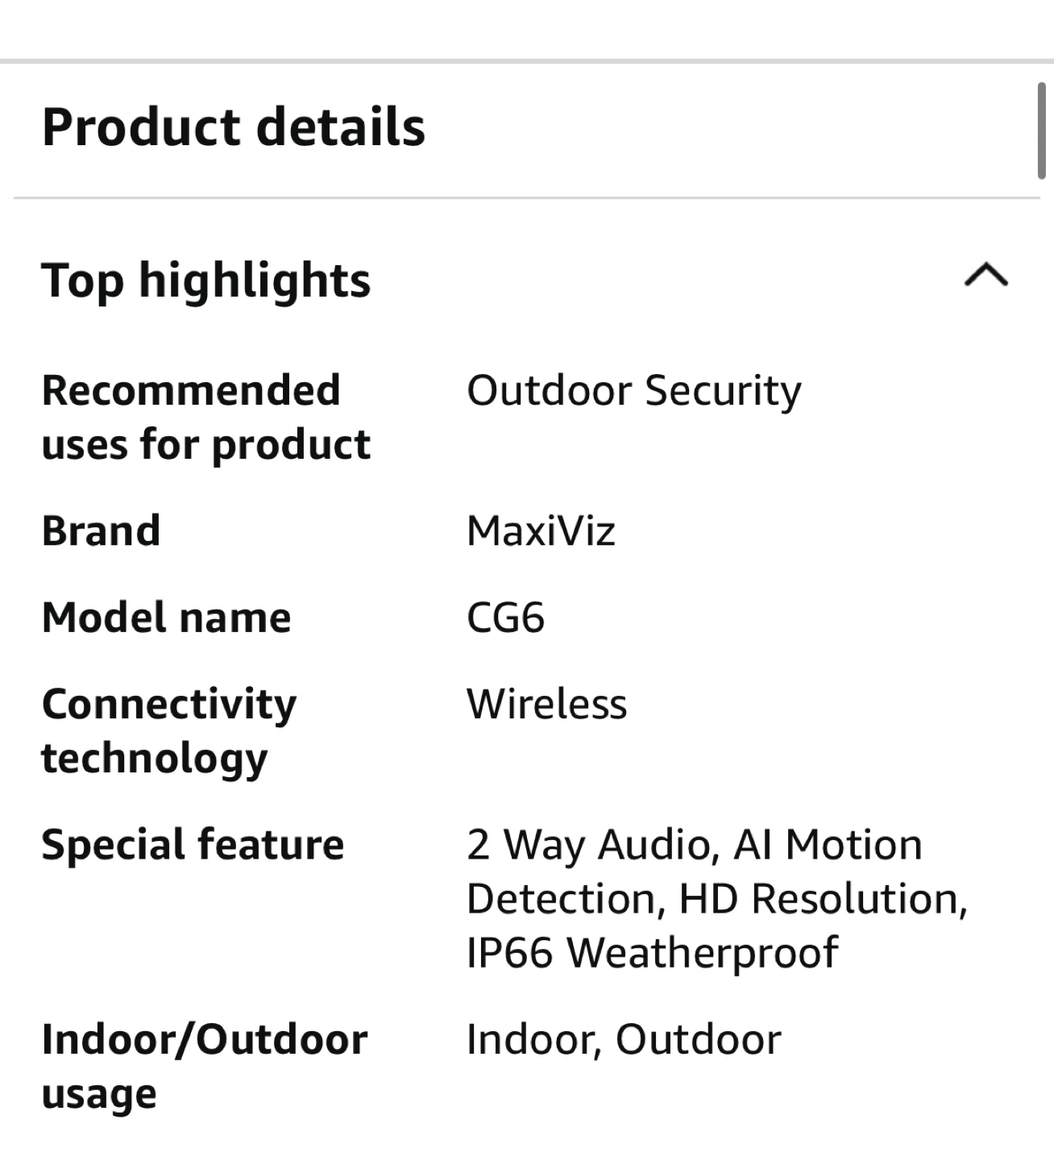Click Detection, HD Resolution text line

[x=716, y=899]
